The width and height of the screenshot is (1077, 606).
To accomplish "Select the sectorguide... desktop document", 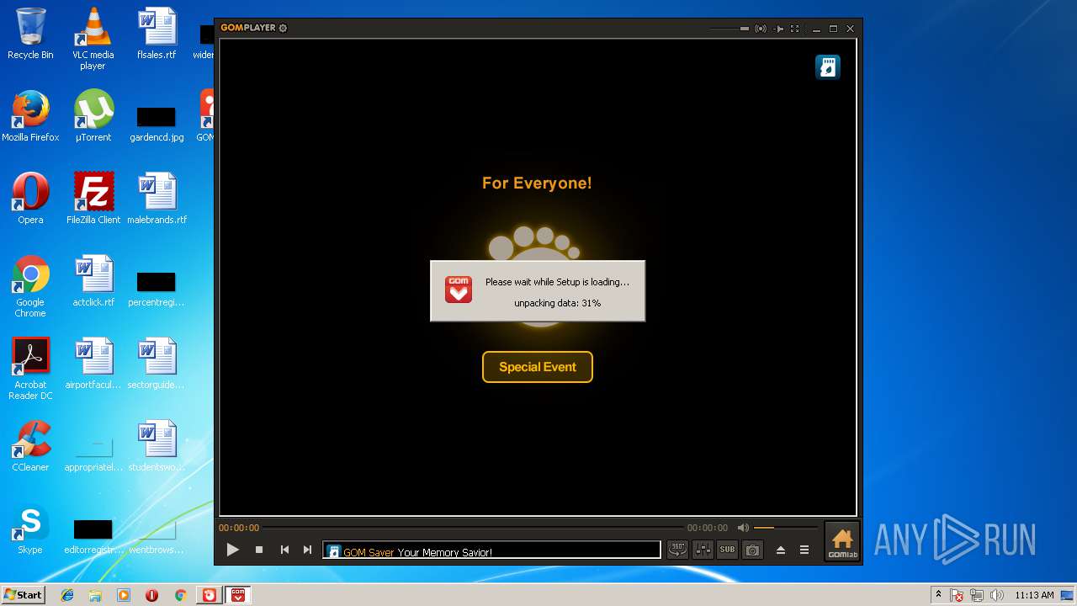I will [x=157, y=364].
